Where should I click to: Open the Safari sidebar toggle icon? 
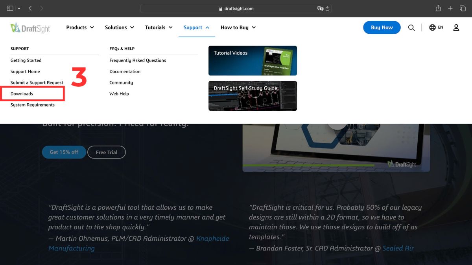pos(10,8)
